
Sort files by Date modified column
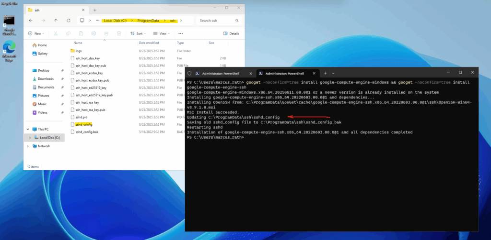tap(149, 43)
